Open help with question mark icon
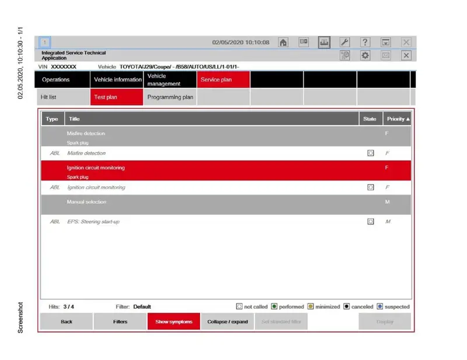 point(365,42)
